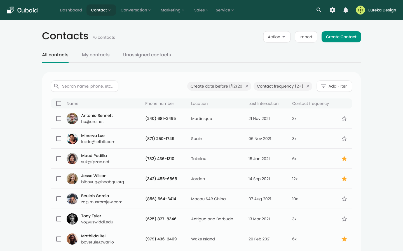Star the Antonio Bennett contact
The width and height of the screenshot is (403, 251).
tap(344, 119)
